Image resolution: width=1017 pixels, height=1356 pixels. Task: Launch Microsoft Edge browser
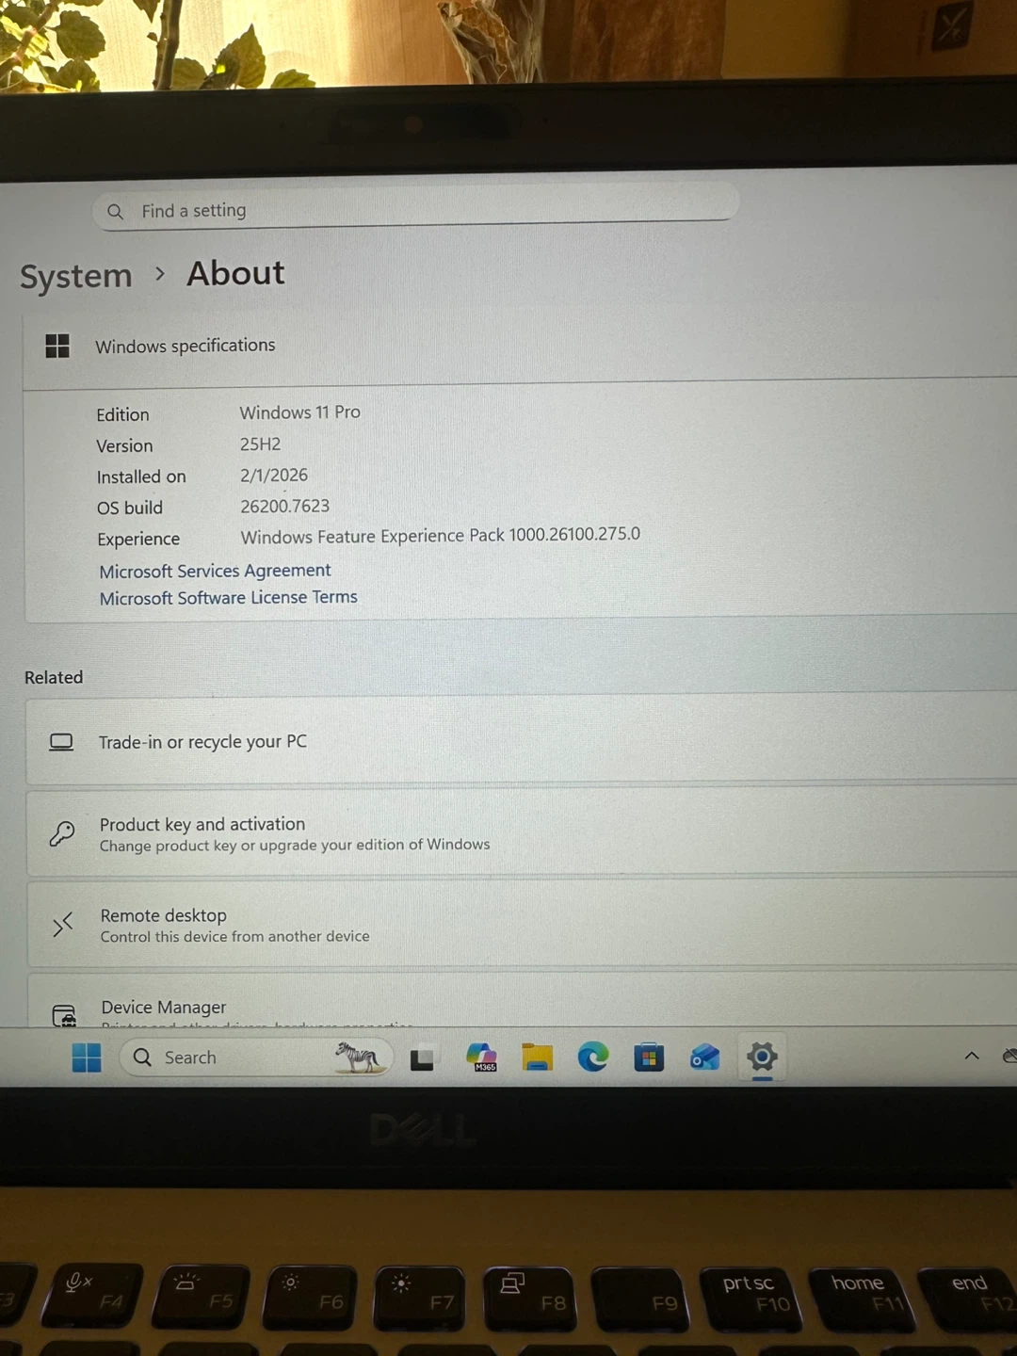tap(593, 1057)
